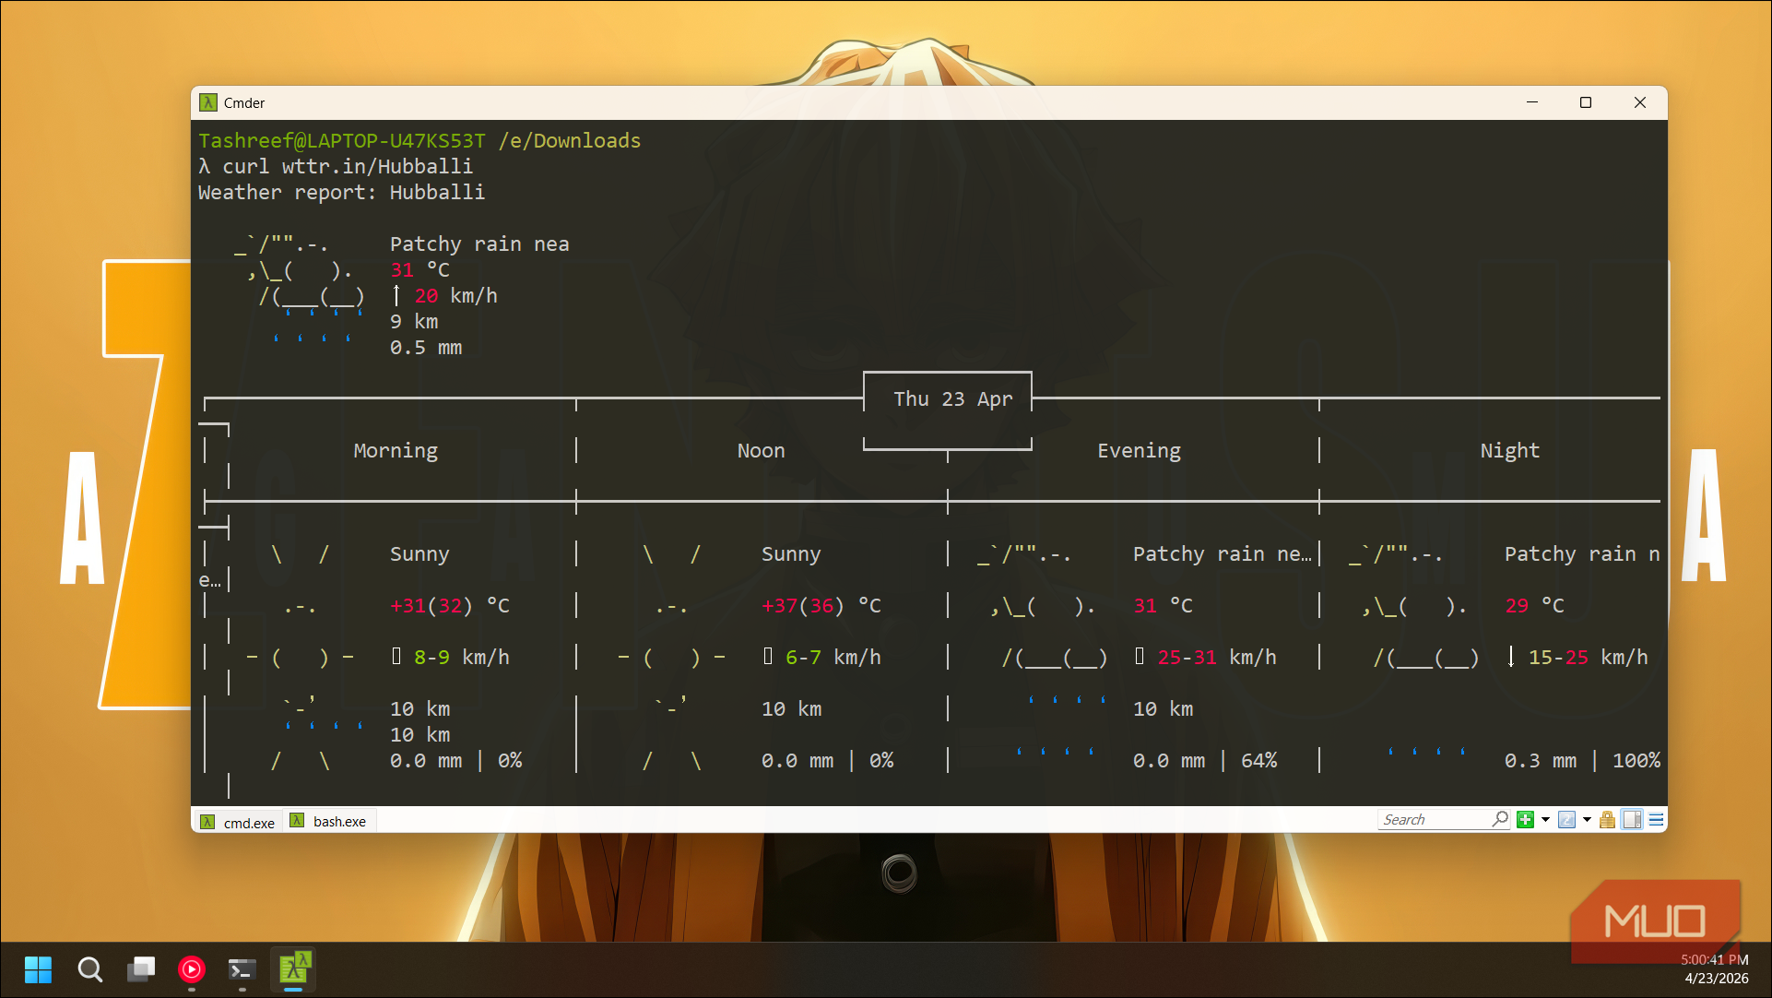Switch to the cmd.exe tab

click(x=238, y=822)
